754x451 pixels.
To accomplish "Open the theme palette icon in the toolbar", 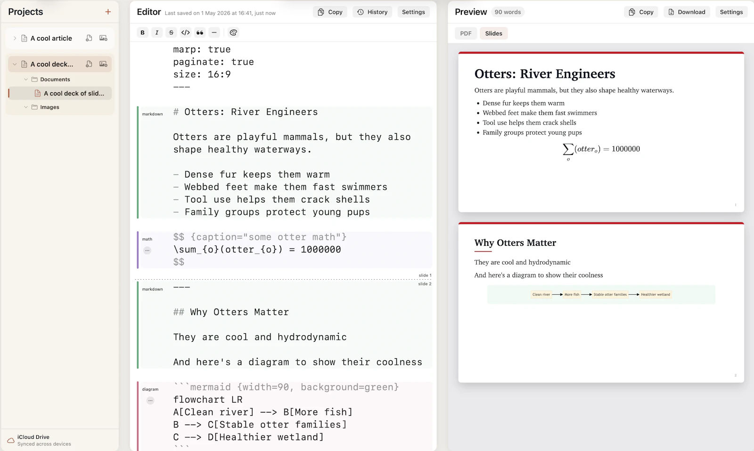I will pos(233,32).
